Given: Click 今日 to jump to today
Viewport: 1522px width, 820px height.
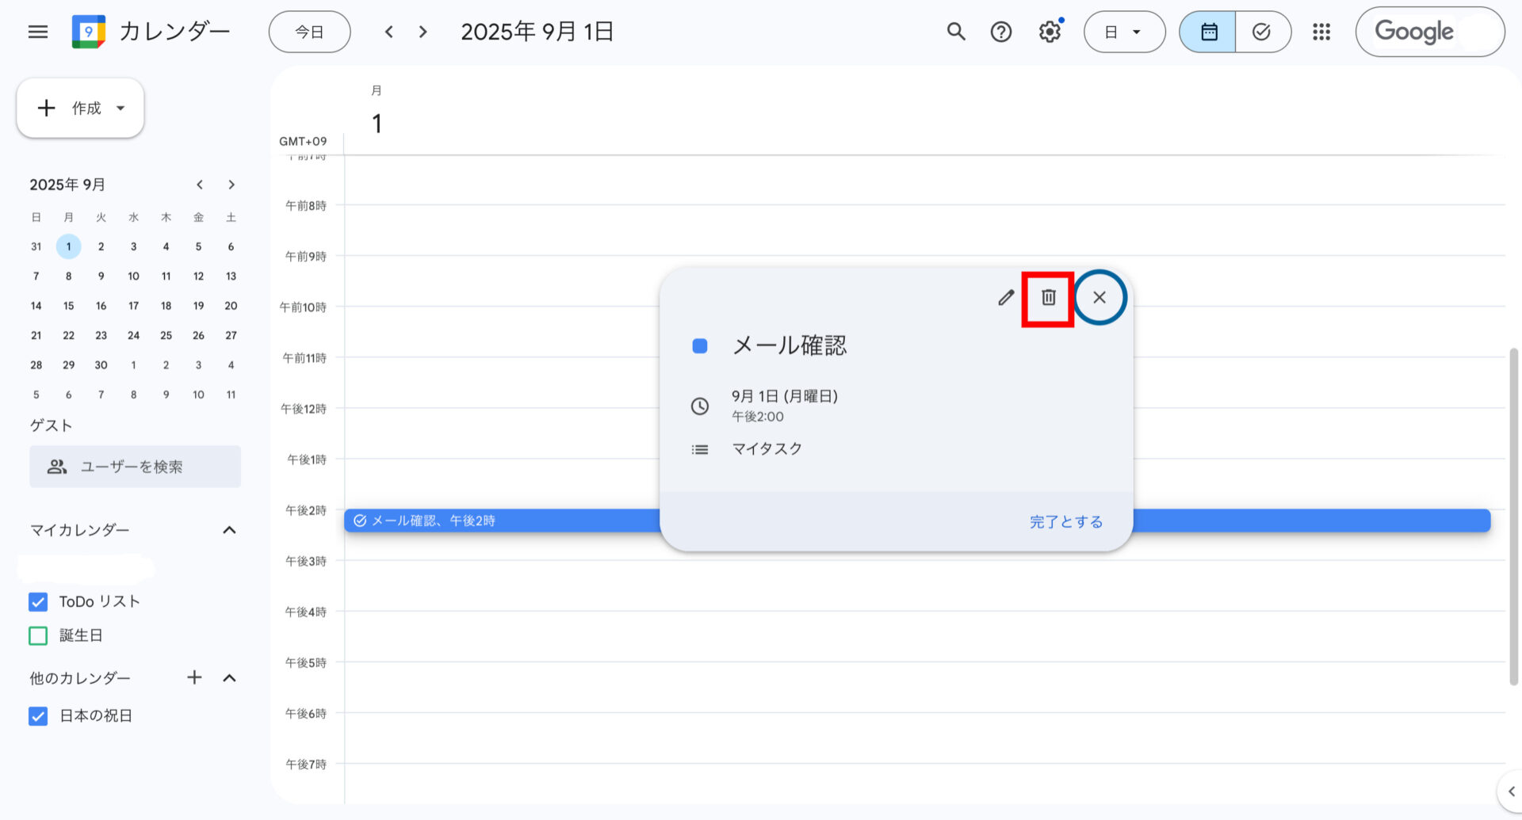Looking at the screenshot, I should (x=309, y=32).
